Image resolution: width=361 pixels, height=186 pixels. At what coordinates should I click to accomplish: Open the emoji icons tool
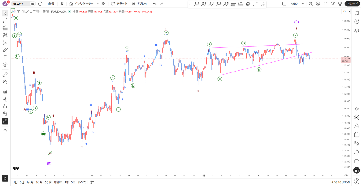pos(5,65)
